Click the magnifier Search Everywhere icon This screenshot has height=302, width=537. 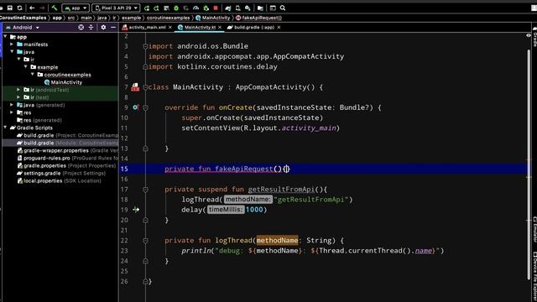[283, 8]
